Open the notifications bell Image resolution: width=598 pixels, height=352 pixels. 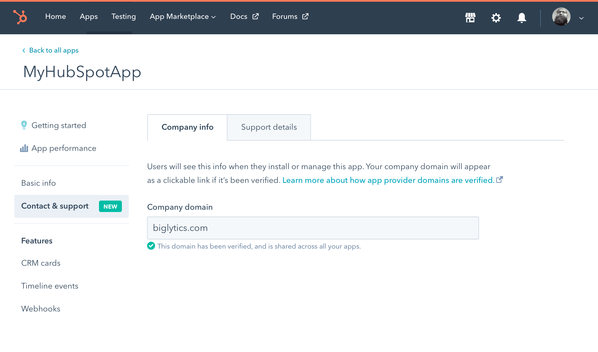(x=522, y=18)
